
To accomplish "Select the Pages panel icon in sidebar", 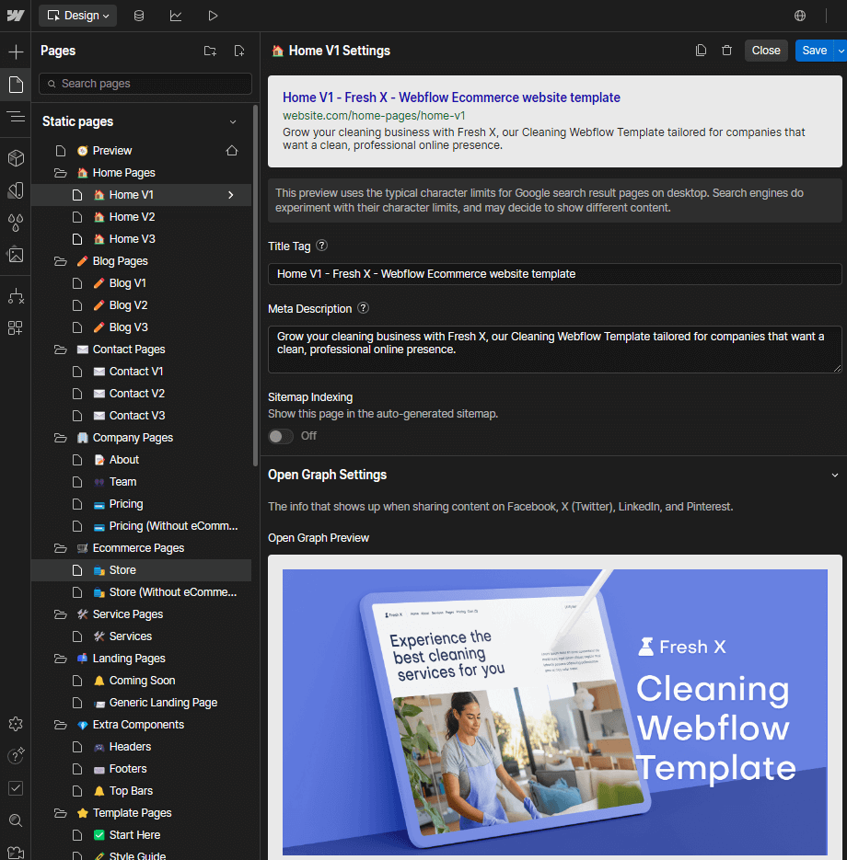I will 16,85.
